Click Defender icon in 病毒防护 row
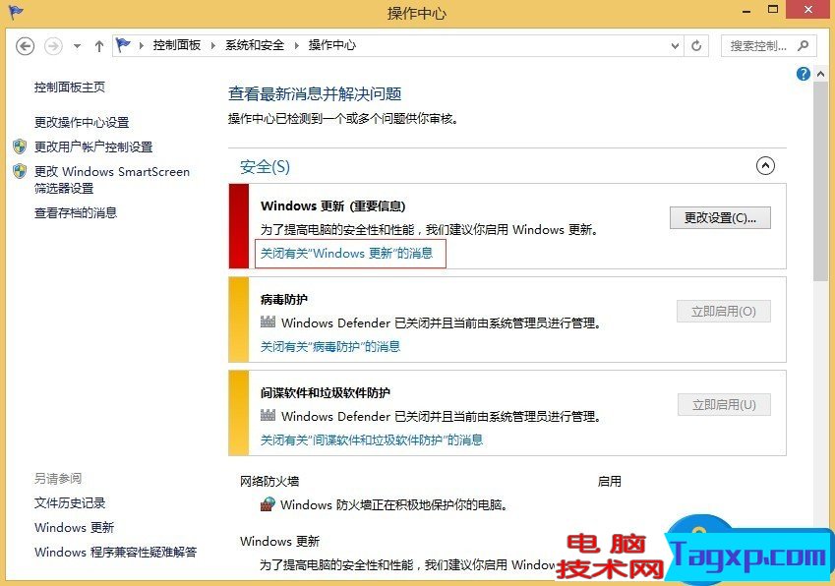835x586 pixels. pyautogui.click(x=268, y=322)
